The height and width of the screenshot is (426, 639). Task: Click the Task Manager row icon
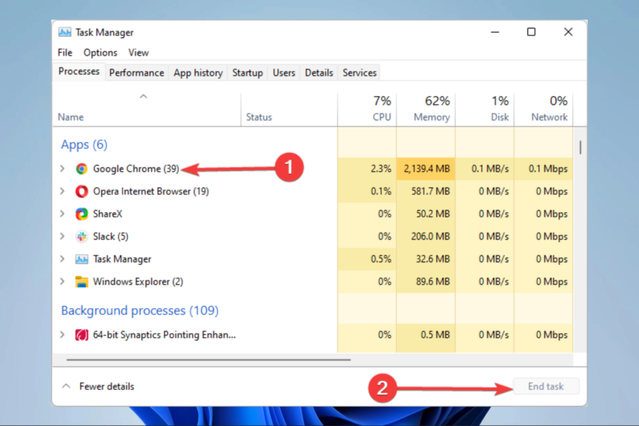point(81,259)
